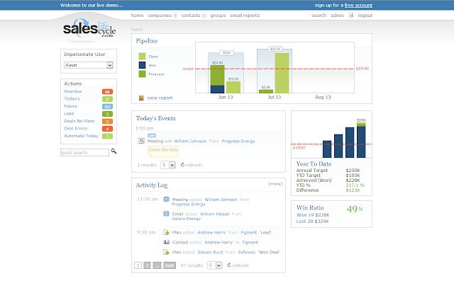Screen dimensions: 454x283
Task: Click the home breadcrumb
Action: [x=137, y=29]
